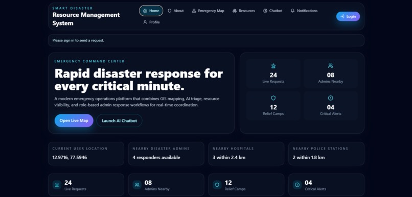412x197 pixels.
Task: Launch AI Chatbot from hero section
Action: tap(119, 120)
